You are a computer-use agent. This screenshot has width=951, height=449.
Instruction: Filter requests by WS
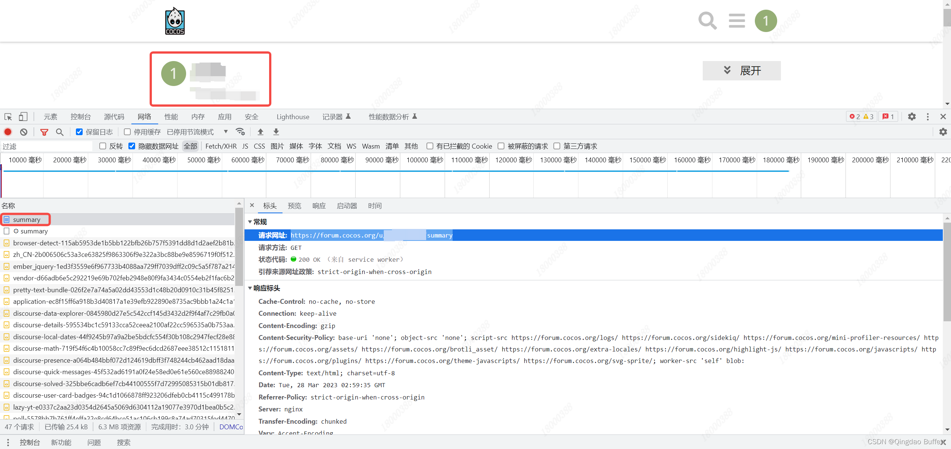point(351,146)
